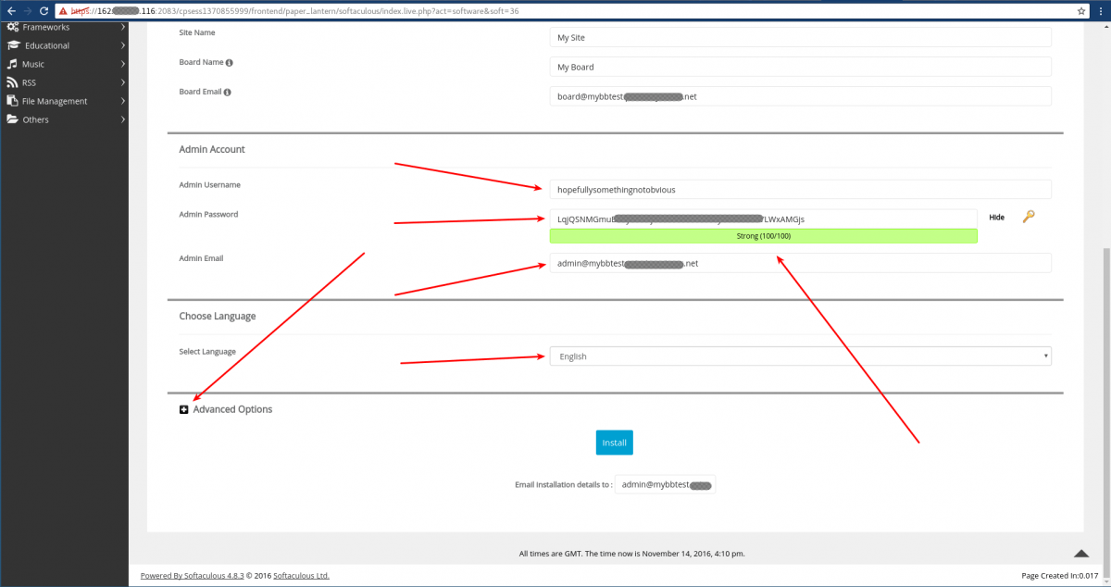Image resolution: width=1111 pixels, height=587 pixels.
Task: Select the RSS category icon
Action: (11, 81)
